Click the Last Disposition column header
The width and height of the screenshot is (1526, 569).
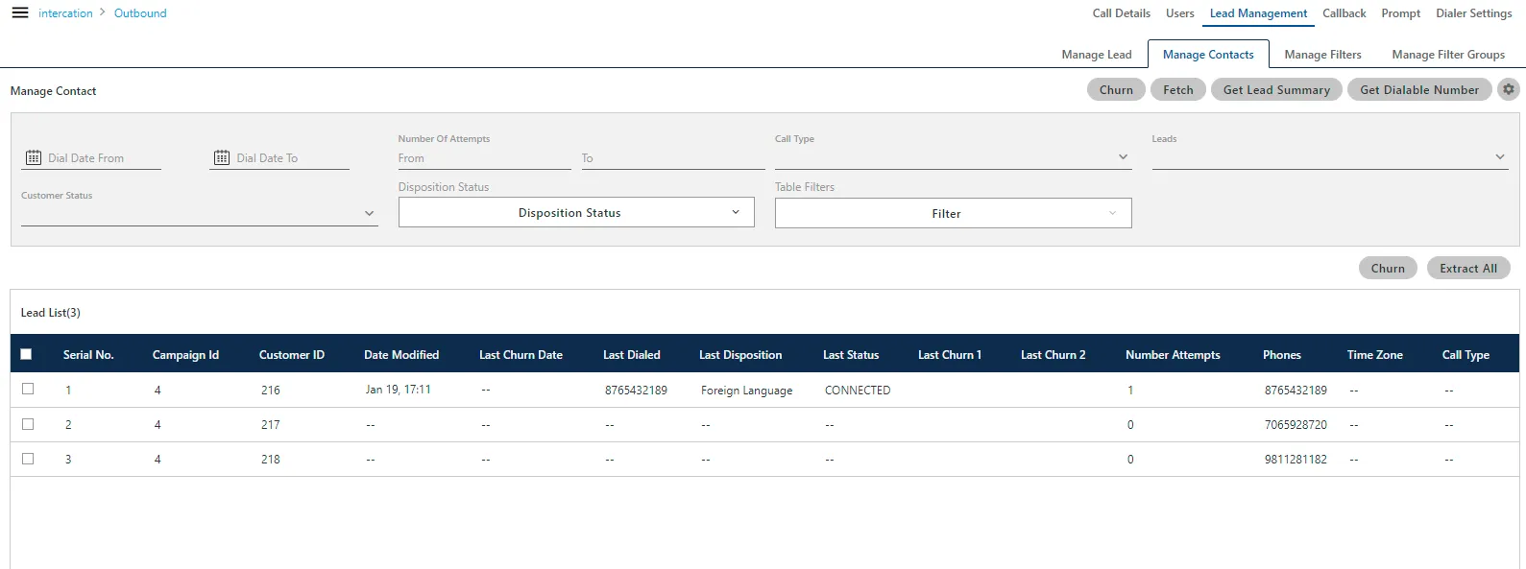tap(740, 354)
